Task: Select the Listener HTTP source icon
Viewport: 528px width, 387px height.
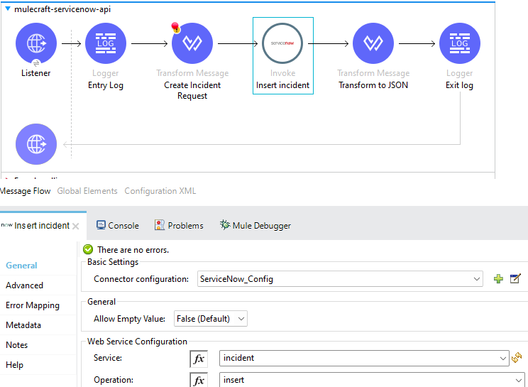Action: coord(35,43)
